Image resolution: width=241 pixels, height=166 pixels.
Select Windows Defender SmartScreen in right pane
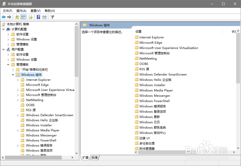point(163,74)
